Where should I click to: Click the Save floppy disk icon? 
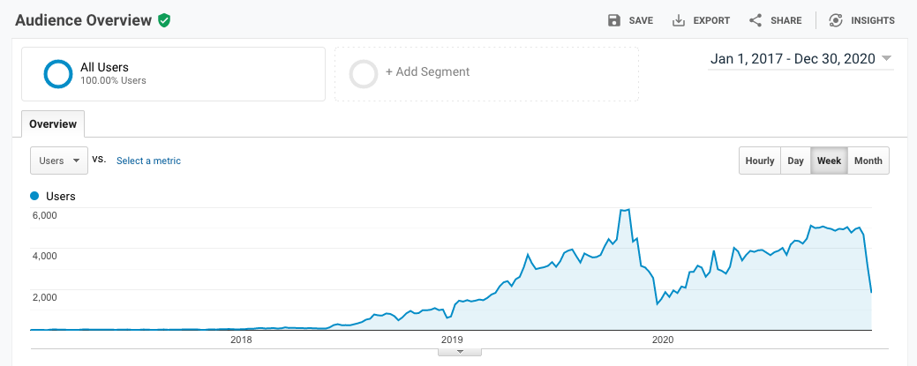point(614,20)
